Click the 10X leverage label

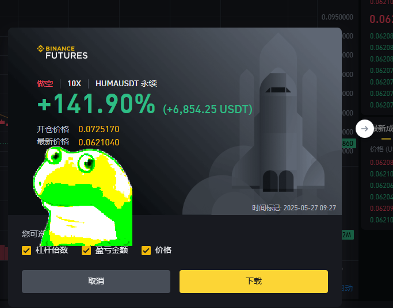[74, 83]
